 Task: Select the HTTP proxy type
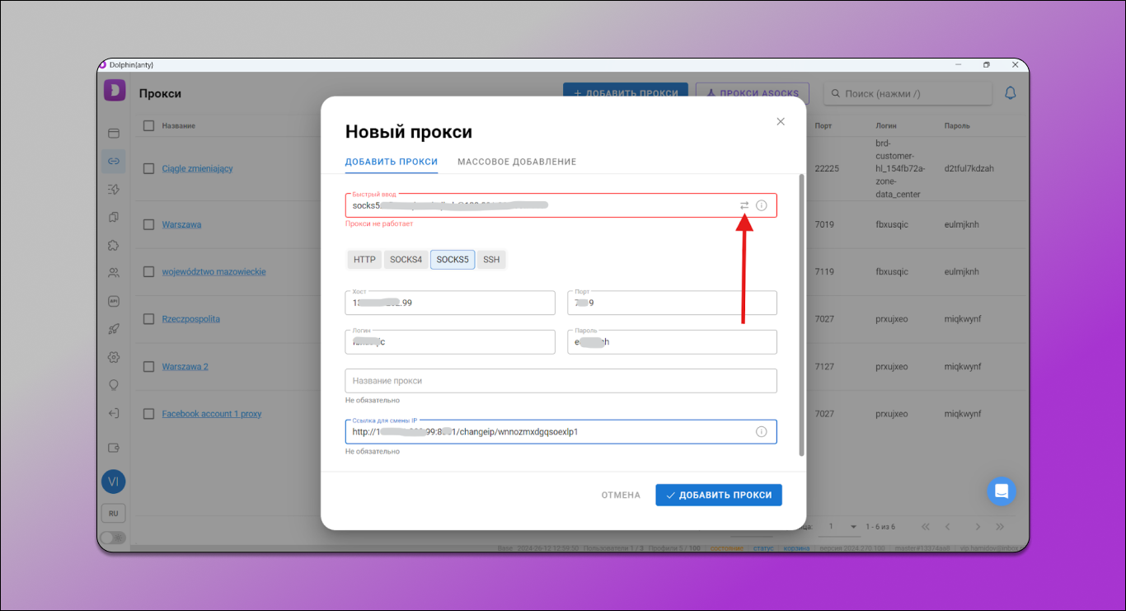(364, 260)
